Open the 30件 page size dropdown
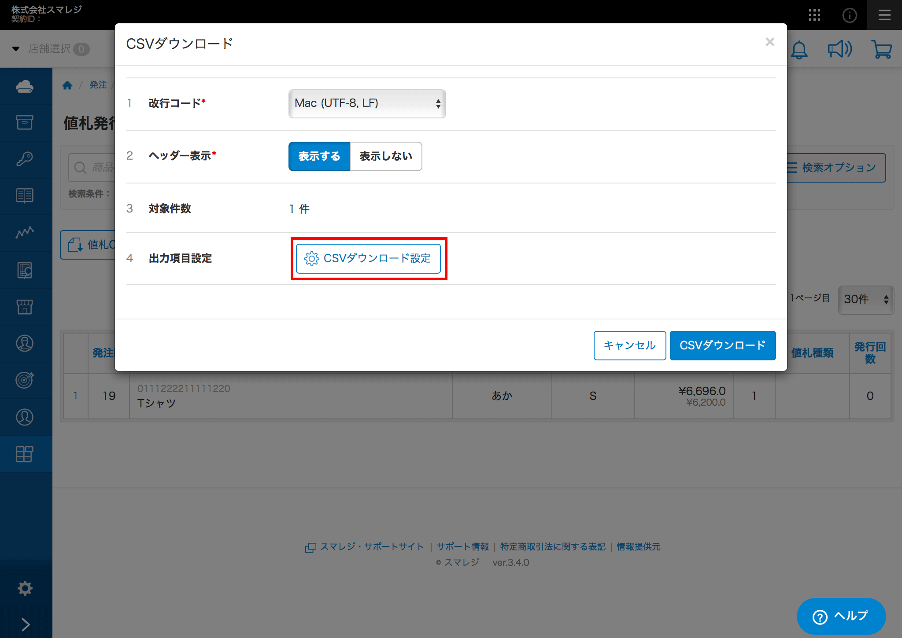The image size is (902, 638). [865, 299]
